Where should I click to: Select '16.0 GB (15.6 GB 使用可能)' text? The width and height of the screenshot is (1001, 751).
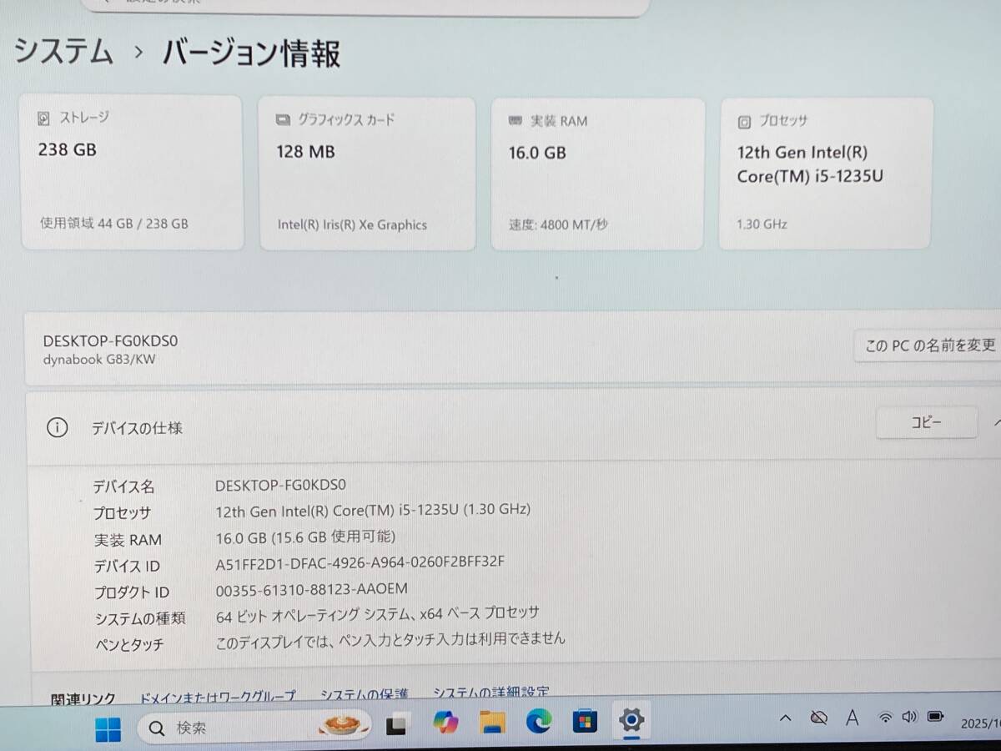[305, 537]
